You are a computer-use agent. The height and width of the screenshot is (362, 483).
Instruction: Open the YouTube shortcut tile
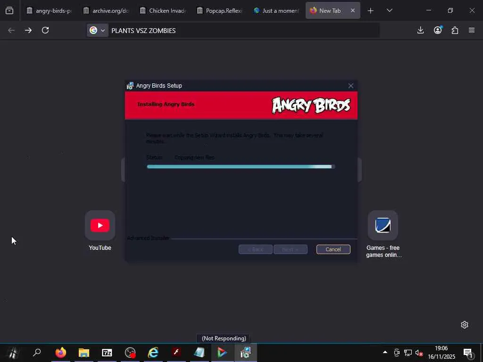100,230
